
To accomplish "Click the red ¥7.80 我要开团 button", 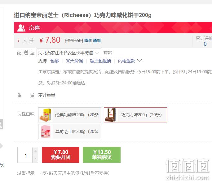I will [60, 155].
